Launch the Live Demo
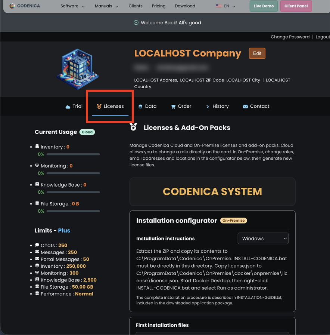The height and width of the screenshot is (335, 330). 264,6
